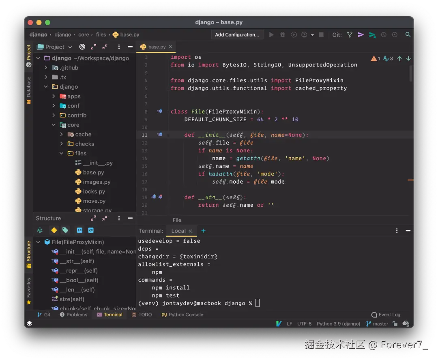Click Git rollback icon

pos(395,34)
